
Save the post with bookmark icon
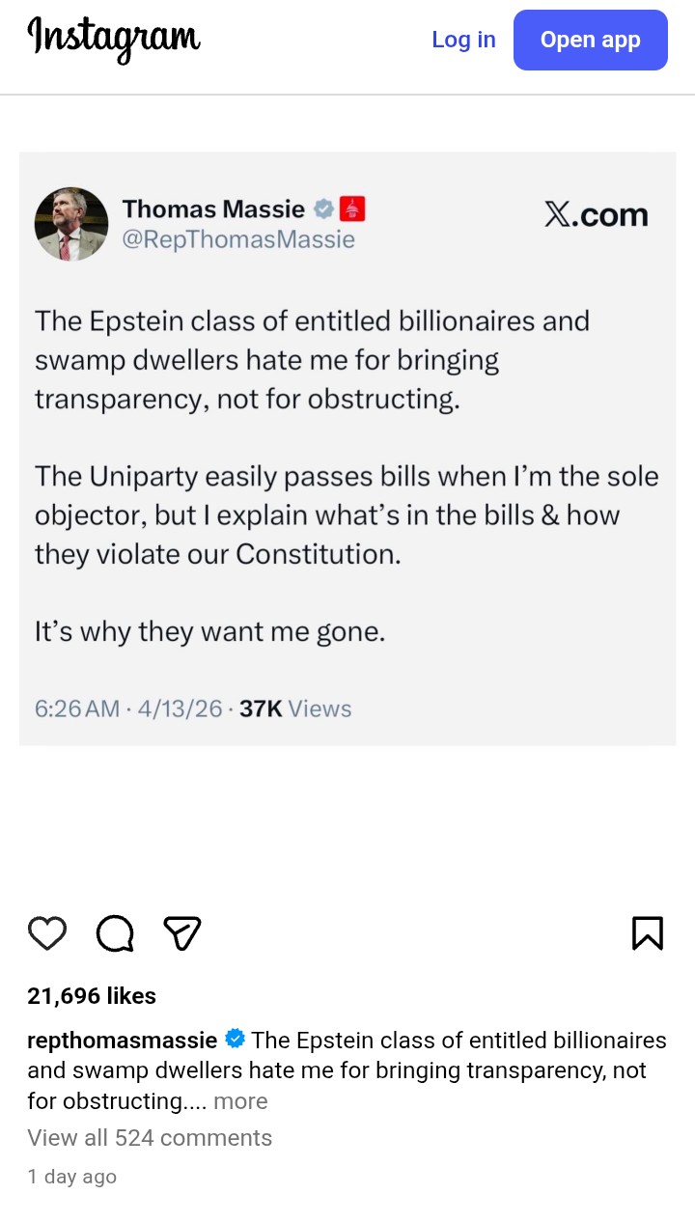tap(647, 933)
